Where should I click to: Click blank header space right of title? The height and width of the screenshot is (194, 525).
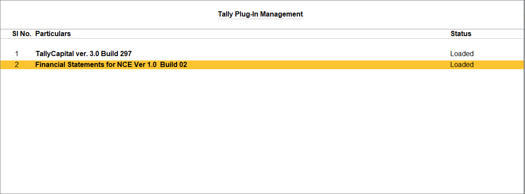[413, 14]
